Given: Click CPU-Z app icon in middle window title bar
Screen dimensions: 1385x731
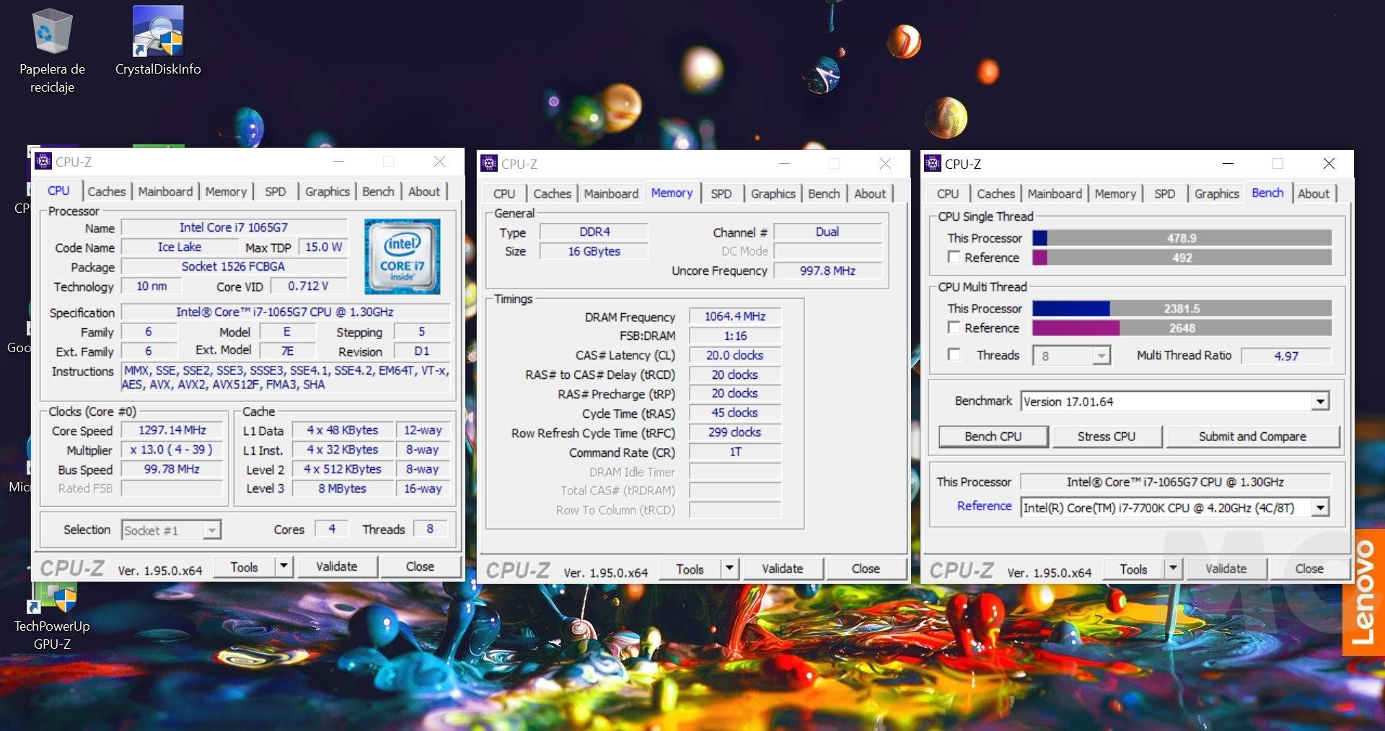Looking at the screenshot, I should click(489, 164).
